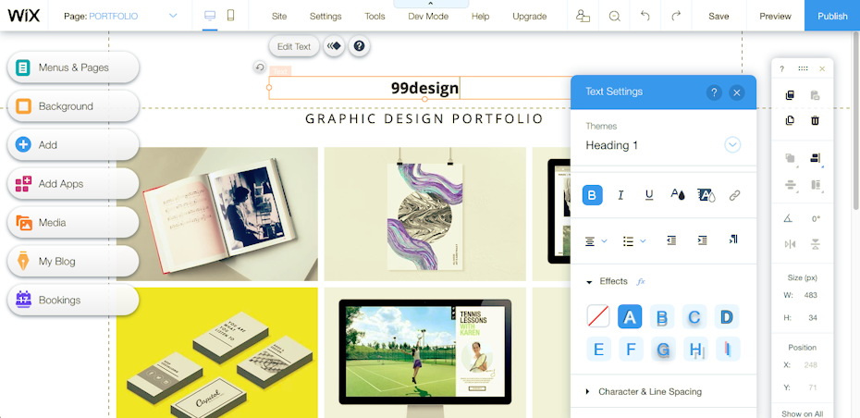860x418 pixels.
Task: Open the text color icon
Action: pos(677,195)
